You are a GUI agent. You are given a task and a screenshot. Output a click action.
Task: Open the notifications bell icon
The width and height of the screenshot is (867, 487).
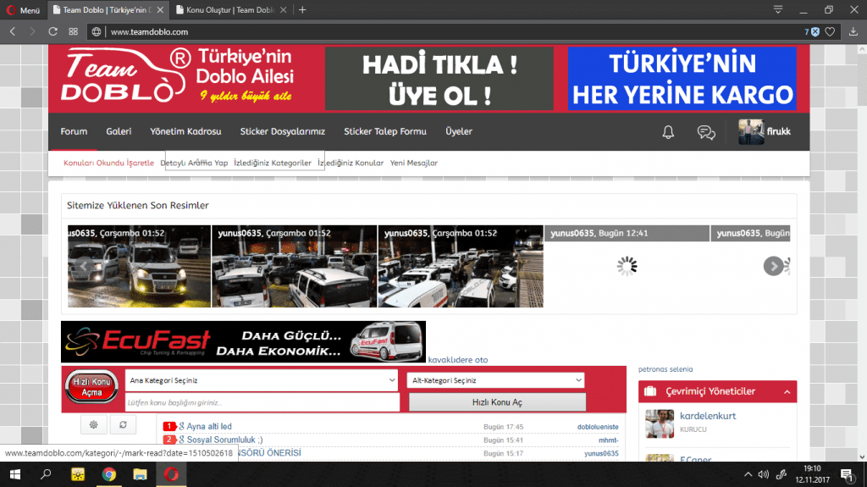tap(668, 132)
